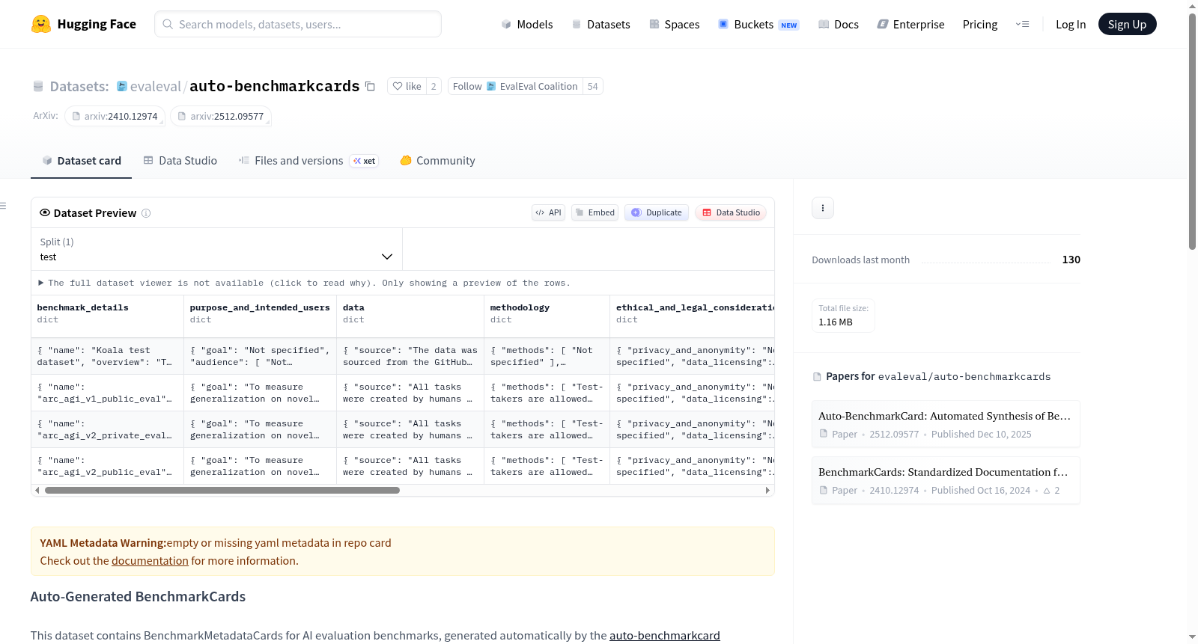Follow the documentation link in YAML warning
This screenshot has height=644, width=1198.
(x=150, y=561)
